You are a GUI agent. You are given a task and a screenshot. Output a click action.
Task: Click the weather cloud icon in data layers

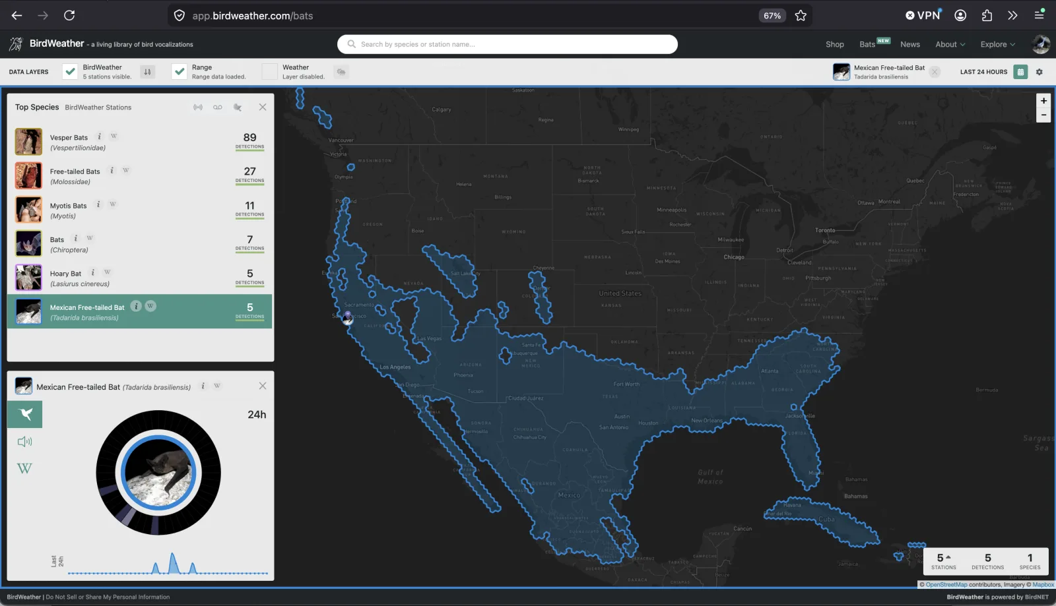pos(341,72)
